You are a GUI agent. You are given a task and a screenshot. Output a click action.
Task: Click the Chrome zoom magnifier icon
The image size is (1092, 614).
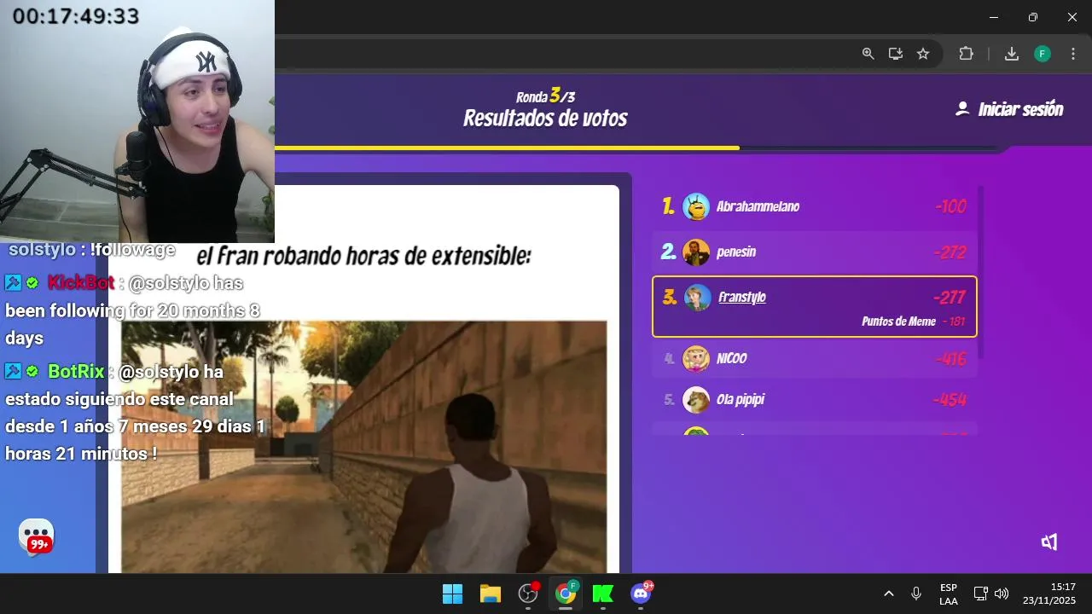[868, 54]
